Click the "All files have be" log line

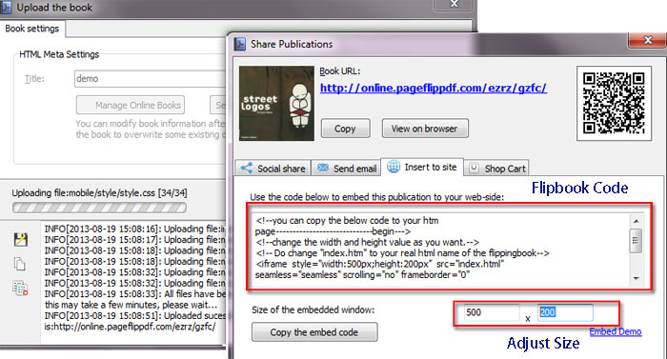click(135, 294)
